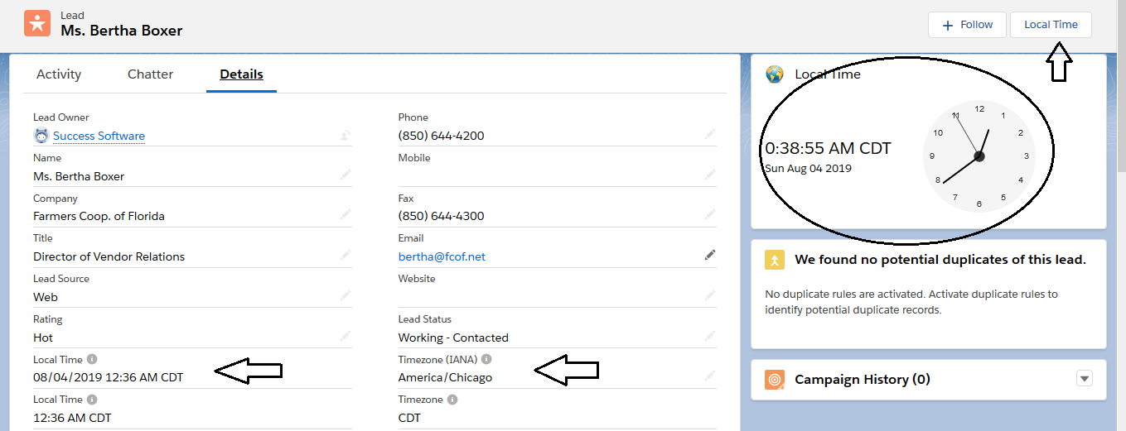Viewport: 1126px width, 431px height.
Task: Click info icon beside Timezone CDT label
Action: click(x=452, y=400)
